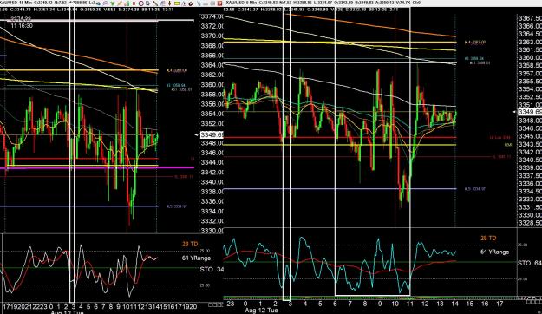This screenshot has height=314, width=542.
Task: Click the red clock toolbar icon
Action: click(141, 3)
